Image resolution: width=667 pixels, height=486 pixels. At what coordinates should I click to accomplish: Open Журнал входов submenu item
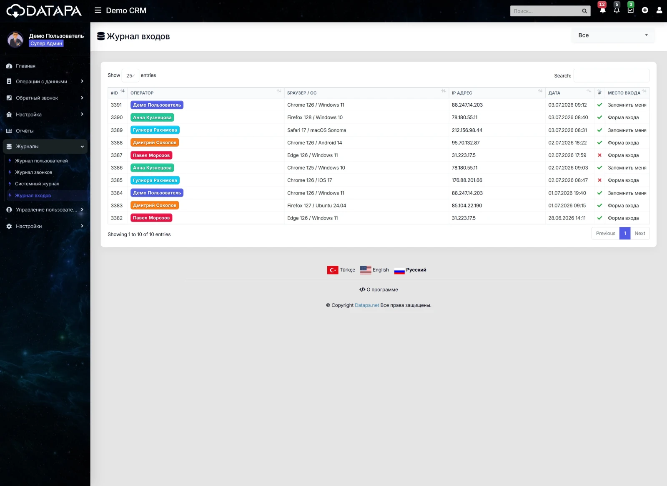33,196
